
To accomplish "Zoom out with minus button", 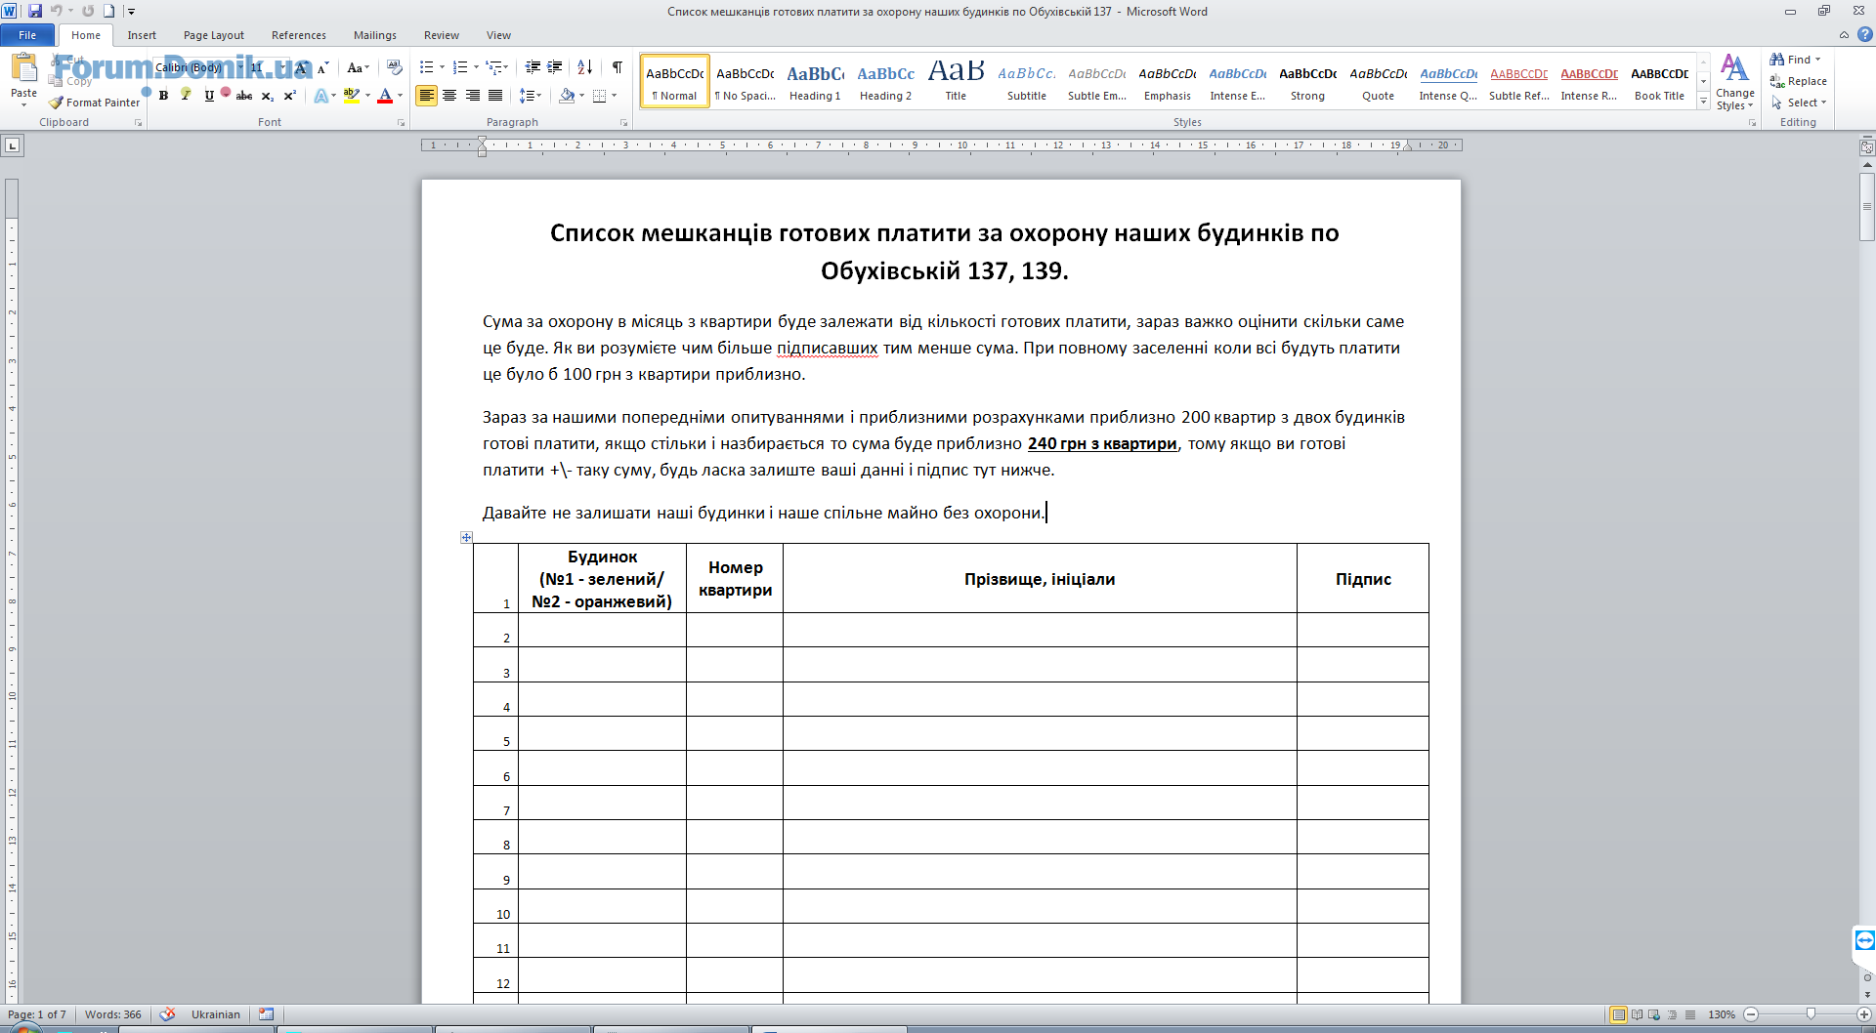I will 1751,1014.
